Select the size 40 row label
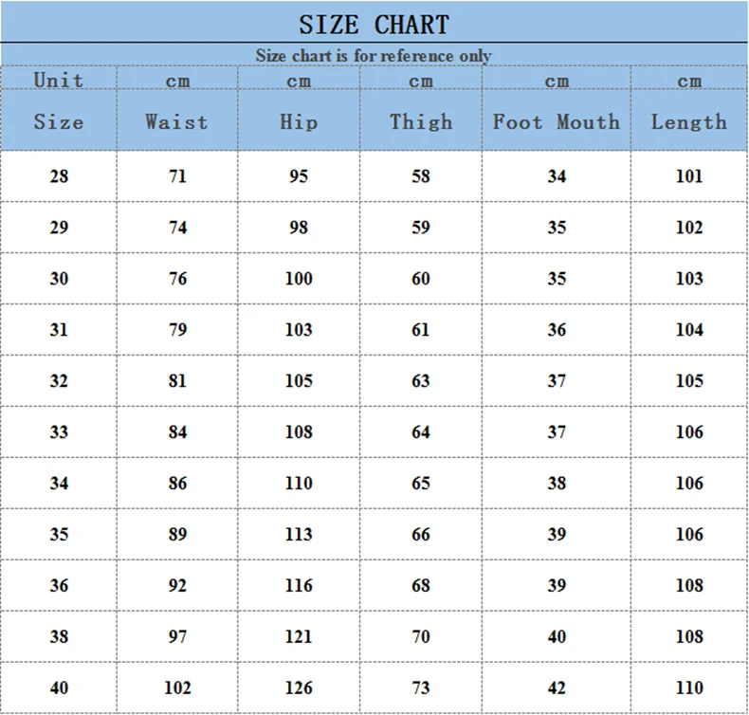 coord(59,687)
